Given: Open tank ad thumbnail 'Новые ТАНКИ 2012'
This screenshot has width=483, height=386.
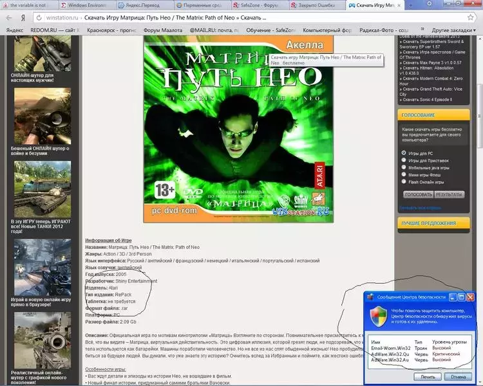Looking at the screenshot, I should coord(43,189).
